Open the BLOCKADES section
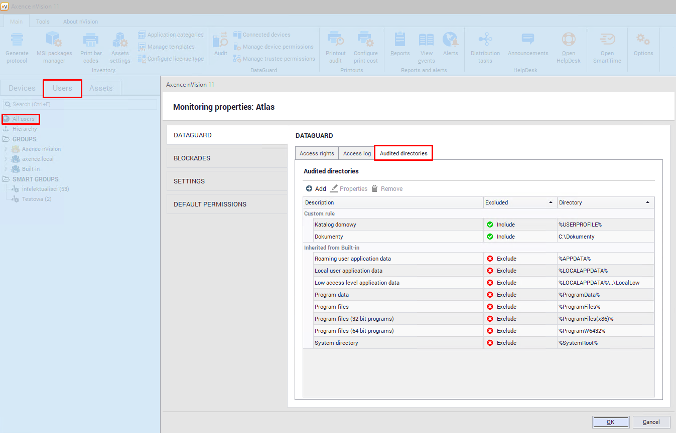 227,158
